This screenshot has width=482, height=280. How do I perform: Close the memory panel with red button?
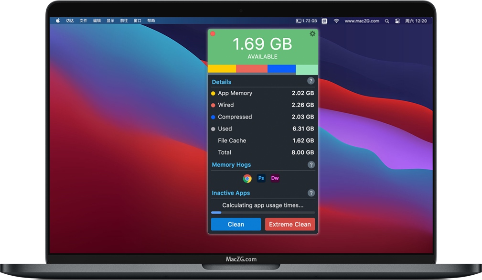pos(213,34)
